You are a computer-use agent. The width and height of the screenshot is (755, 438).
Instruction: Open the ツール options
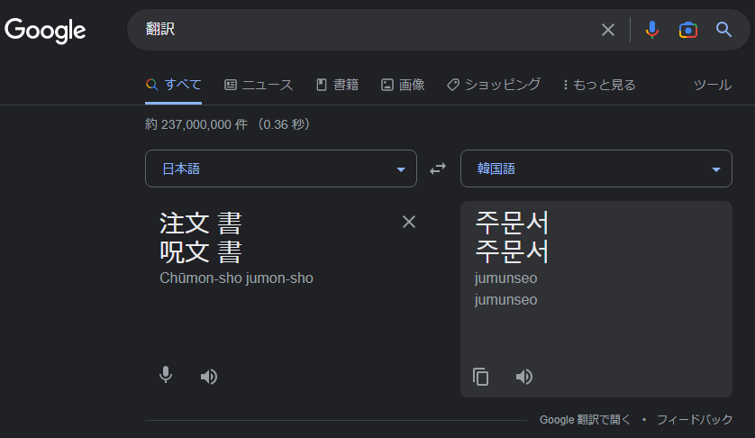coord(713,85)
